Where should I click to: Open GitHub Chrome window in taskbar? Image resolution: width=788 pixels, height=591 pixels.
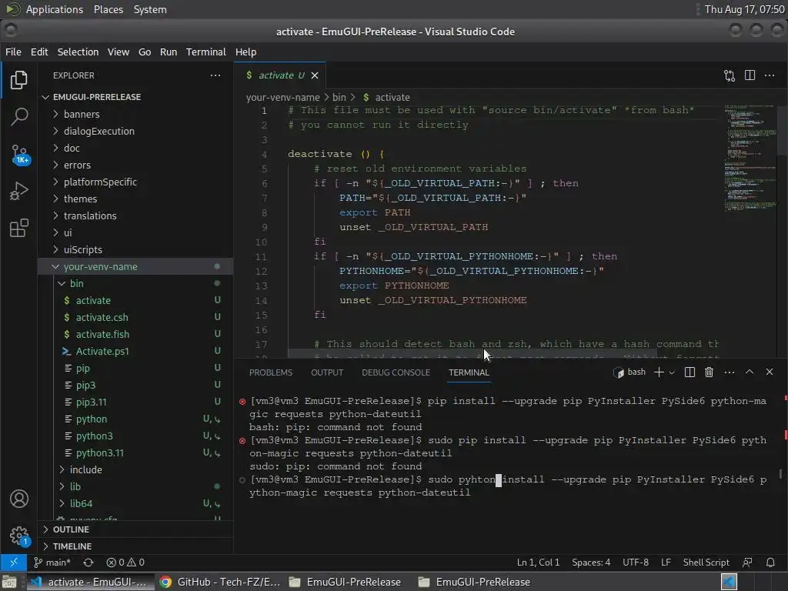coord(220,582)
